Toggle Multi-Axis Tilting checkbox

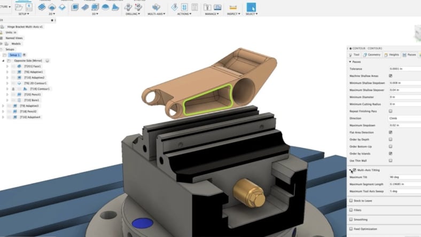tap(354, 170)
